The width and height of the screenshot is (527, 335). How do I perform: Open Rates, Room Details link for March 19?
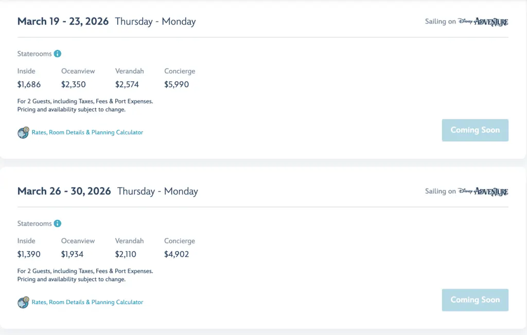click(87, 133)
